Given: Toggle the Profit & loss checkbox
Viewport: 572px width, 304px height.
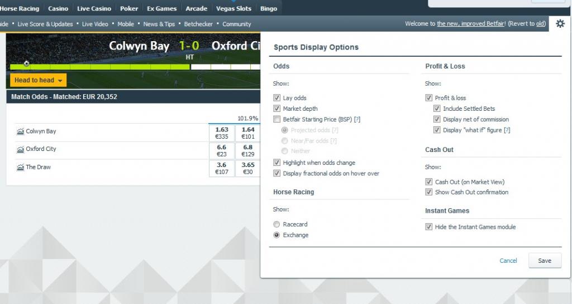Looking at the screenshot, I should point(428,98).
